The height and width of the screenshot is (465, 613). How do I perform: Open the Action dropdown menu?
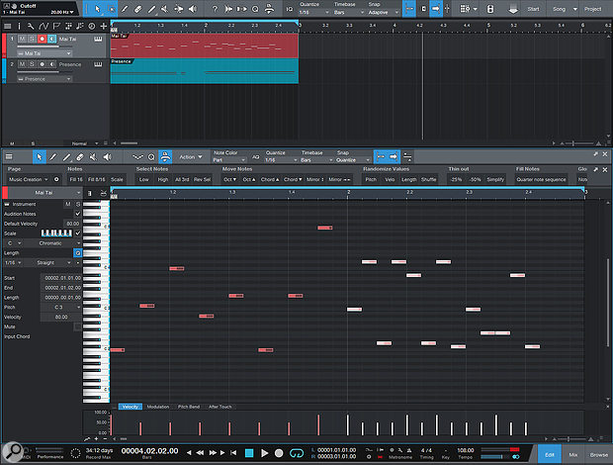click(x=191, y=157)
